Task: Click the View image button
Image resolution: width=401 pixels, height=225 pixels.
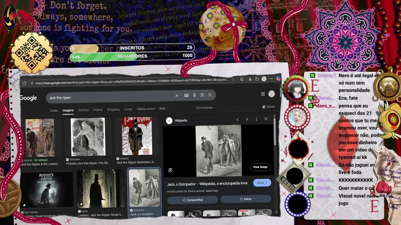Action: coord(260,167)
